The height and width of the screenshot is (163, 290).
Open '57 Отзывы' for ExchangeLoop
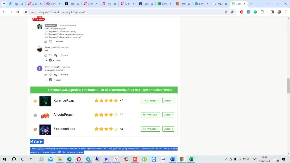[150, 129]
